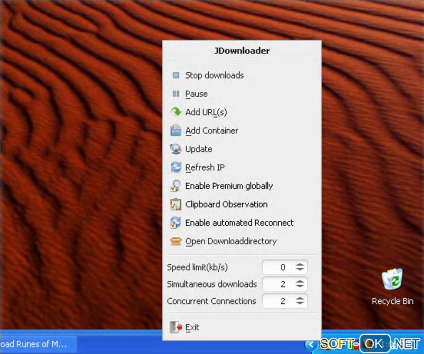Screen dimensions: 424x354
Task: Click the Exit label
Action: [192, 327]
